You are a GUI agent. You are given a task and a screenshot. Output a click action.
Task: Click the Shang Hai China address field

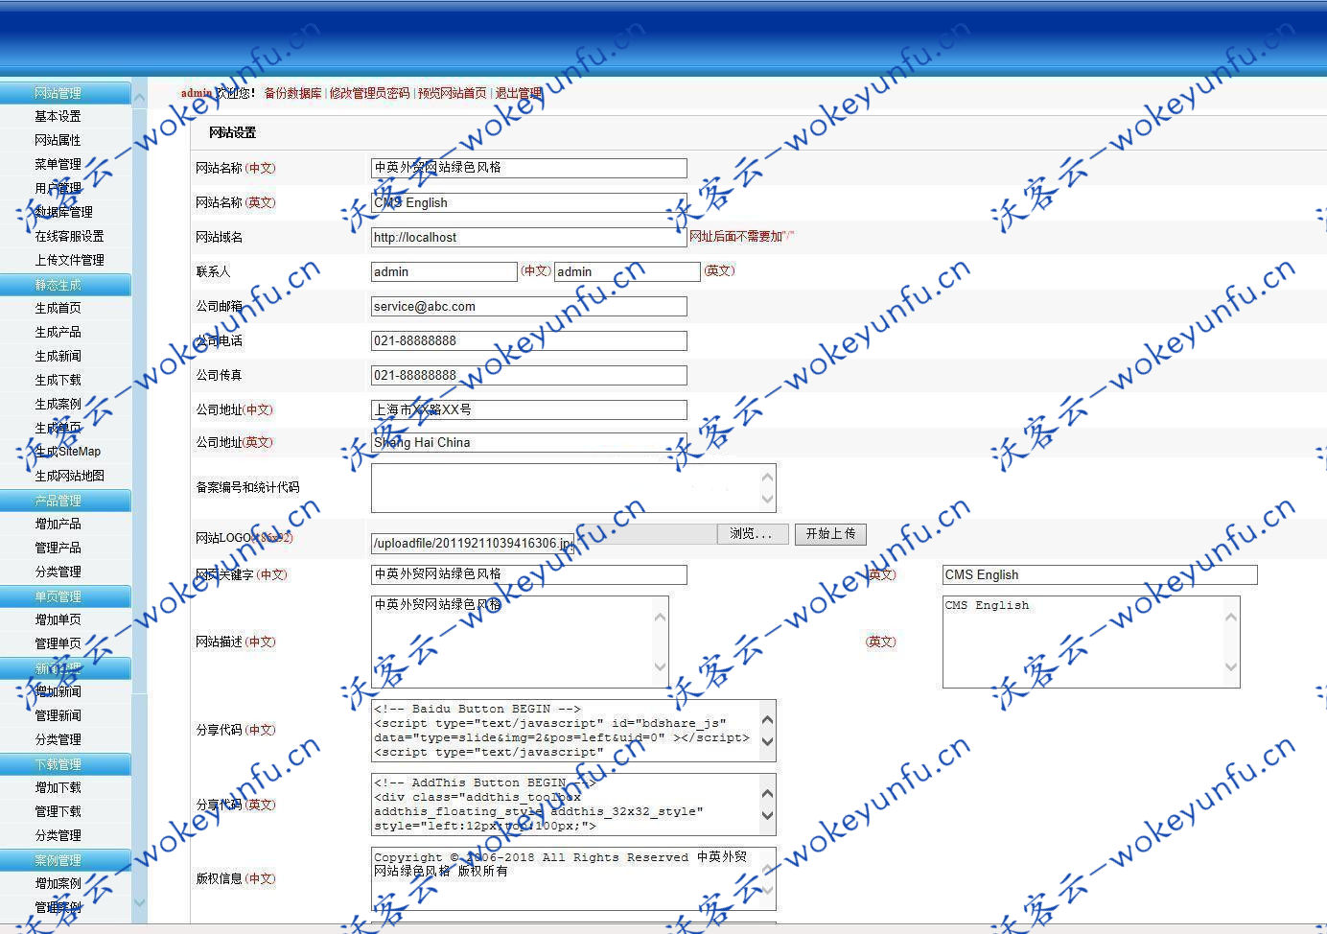[x=529, y=442]
